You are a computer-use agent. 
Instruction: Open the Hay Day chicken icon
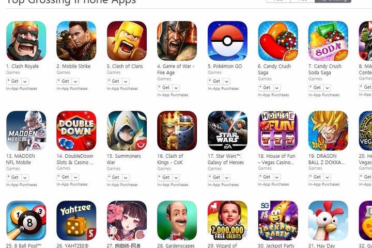coord(328,221)
